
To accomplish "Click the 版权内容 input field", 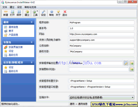I will (102, 51).
